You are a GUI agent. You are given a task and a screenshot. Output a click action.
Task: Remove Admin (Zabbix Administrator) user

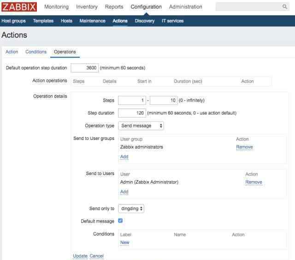click(x=254, y=182)
